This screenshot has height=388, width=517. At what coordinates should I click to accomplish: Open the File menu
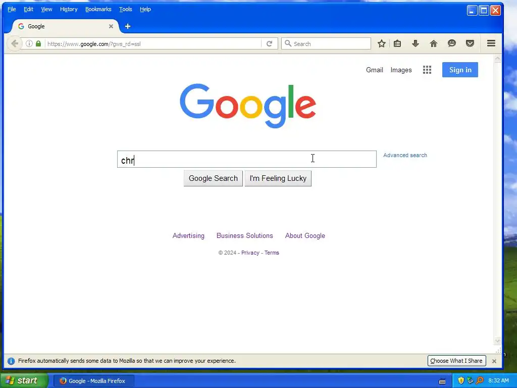(x=12, y=9)
